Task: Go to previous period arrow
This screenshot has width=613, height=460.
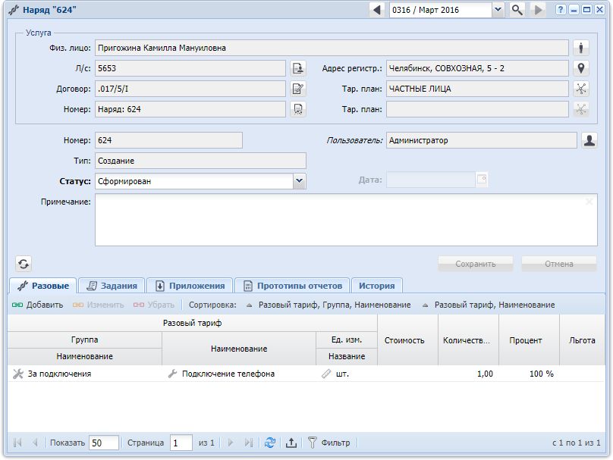Action: (x=377, y=10)
